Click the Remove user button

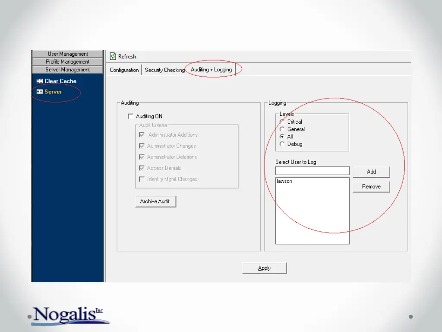[x=371, y=187]
